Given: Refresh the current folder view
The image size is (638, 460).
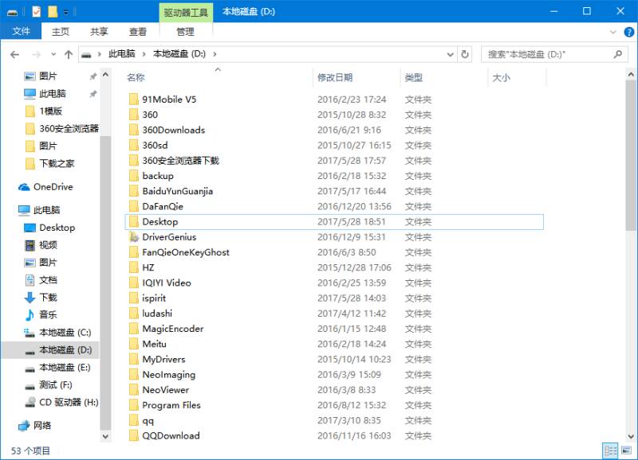Looking at the screenshot, I should pos(465,54).
